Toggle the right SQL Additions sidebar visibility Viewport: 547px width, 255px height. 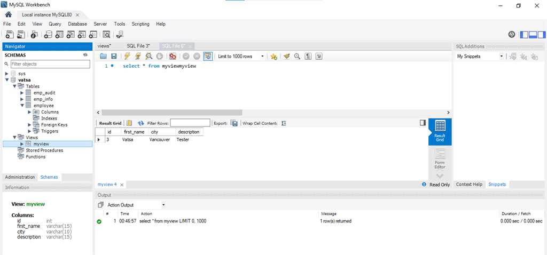[x=541, y=35]
